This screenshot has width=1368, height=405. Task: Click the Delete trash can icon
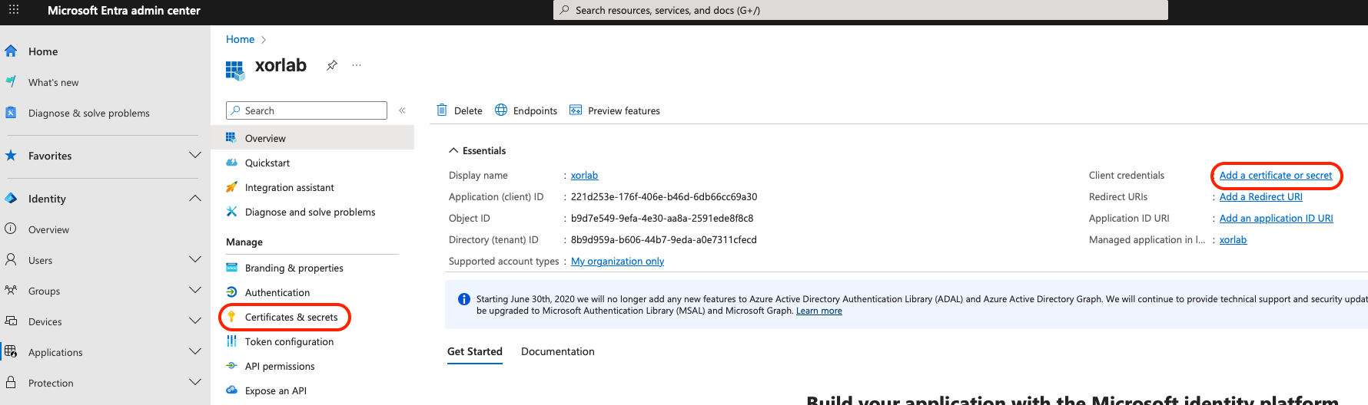pyautogui.click(x=442, y=110)
